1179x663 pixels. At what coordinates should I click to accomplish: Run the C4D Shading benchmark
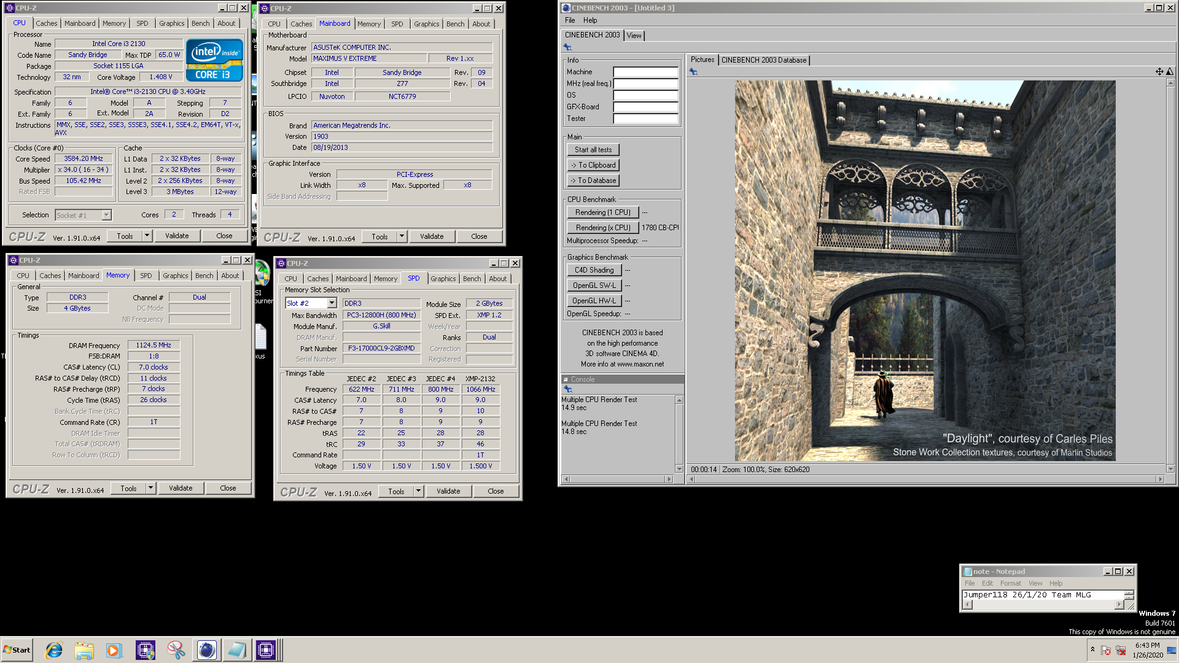[594, 270]
